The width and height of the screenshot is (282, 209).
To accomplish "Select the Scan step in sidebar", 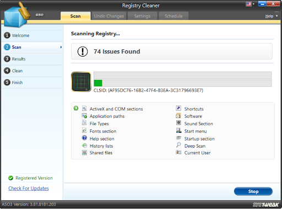I will tap(32, 47).
